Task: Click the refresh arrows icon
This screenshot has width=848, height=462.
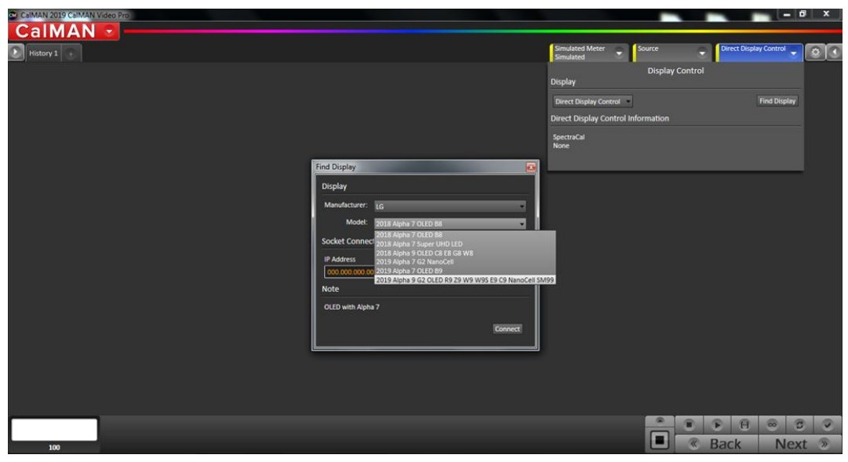Action: click(799, 424)
